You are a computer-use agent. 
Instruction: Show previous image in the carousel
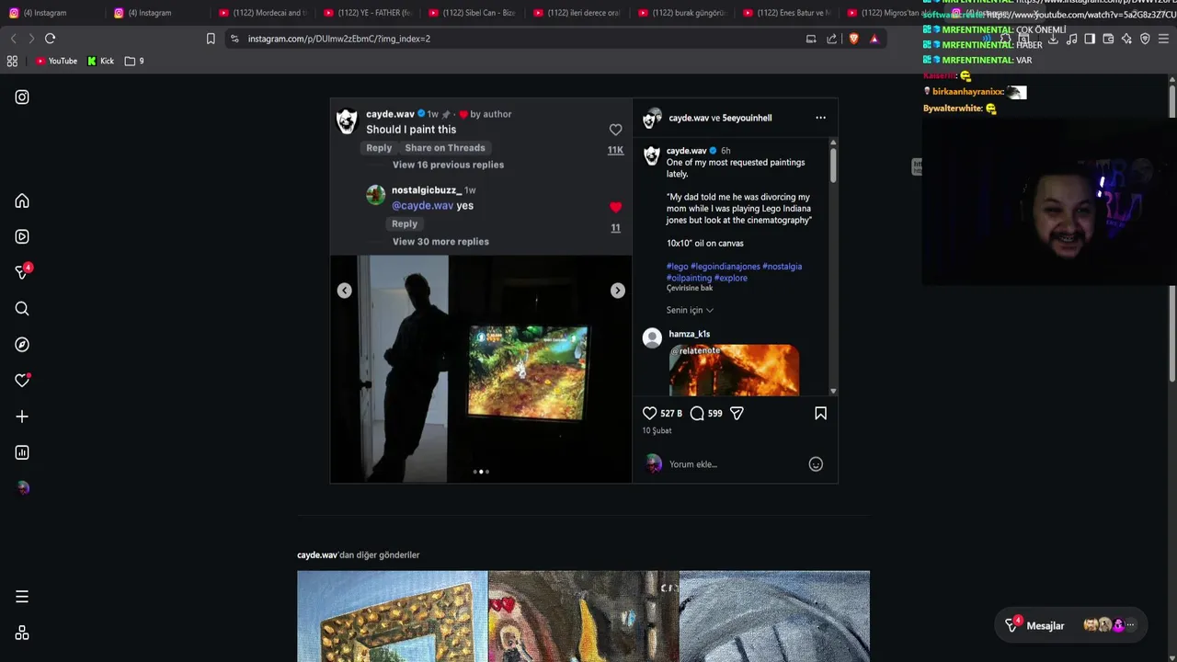pos(344,291)
